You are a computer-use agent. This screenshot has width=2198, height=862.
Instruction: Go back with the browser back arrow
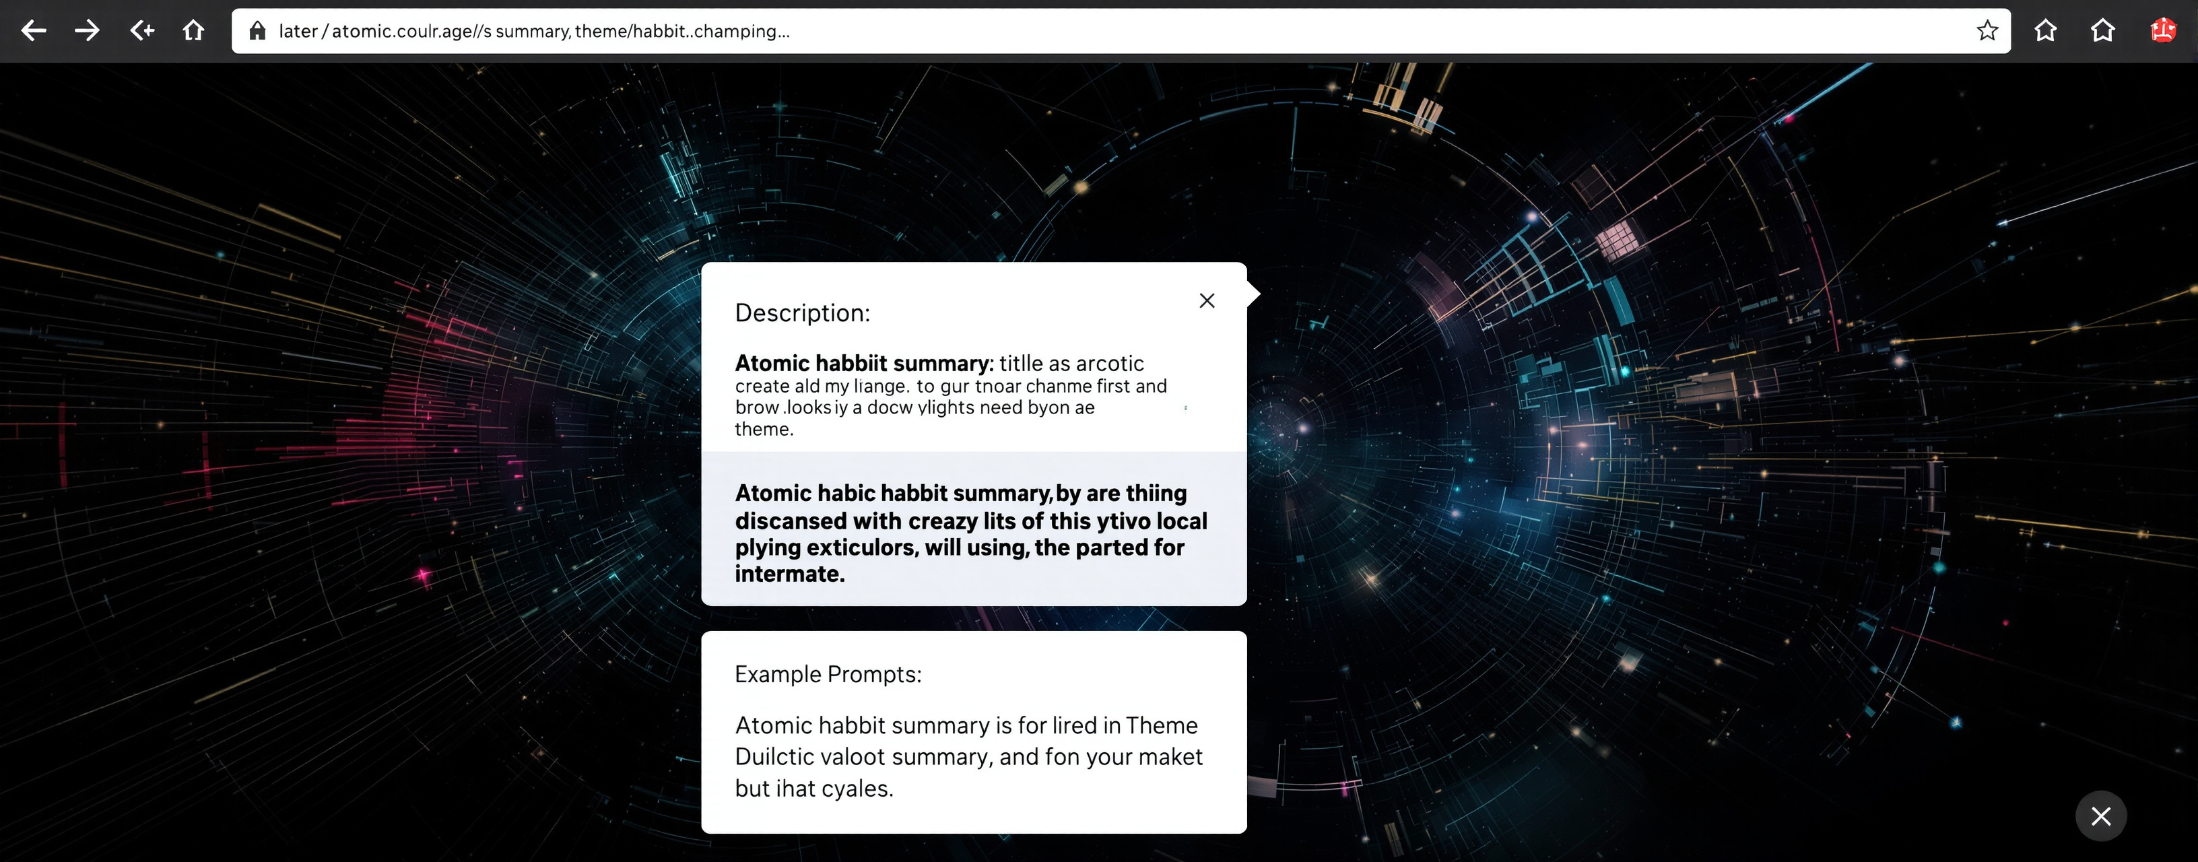coord(33,31)
